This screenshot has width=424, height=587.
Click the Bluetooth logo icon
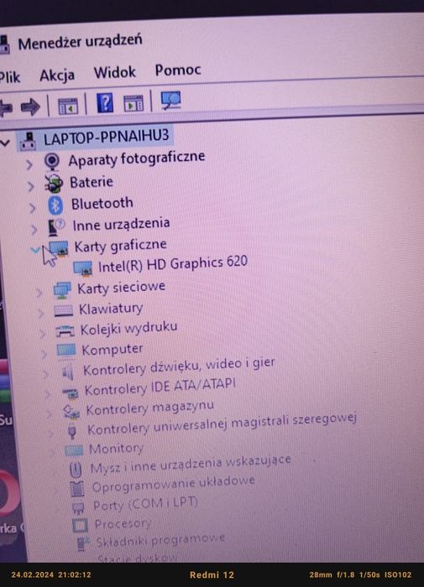(56, 205)
